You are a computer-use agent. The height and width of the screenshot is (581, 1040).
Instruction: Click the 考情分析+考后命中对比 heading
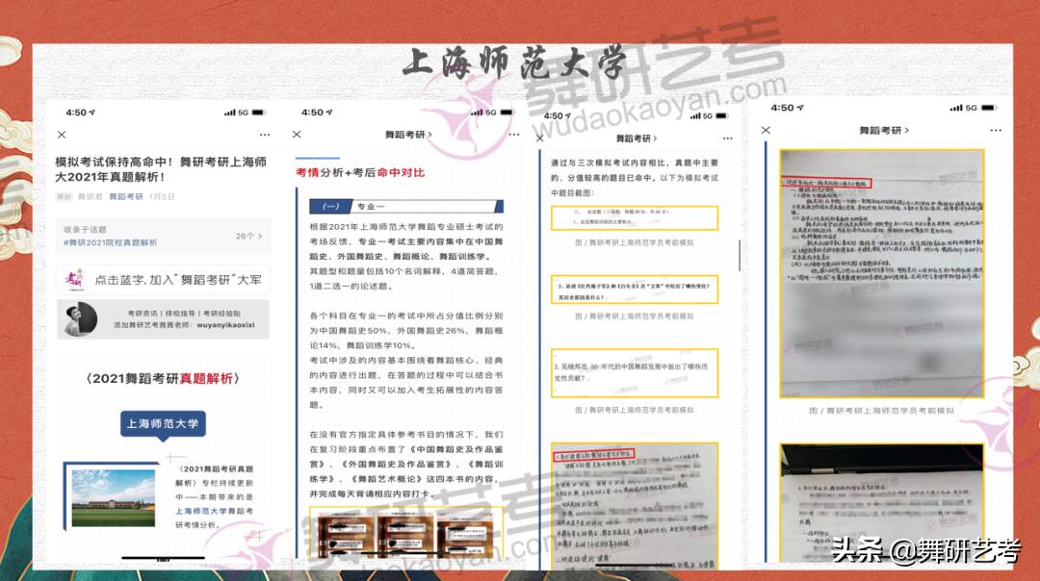coord(359,173)
